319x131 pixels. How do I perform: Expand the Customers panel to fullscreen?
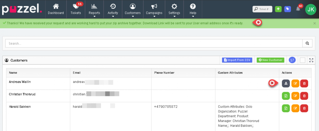[x=312, y=60]
